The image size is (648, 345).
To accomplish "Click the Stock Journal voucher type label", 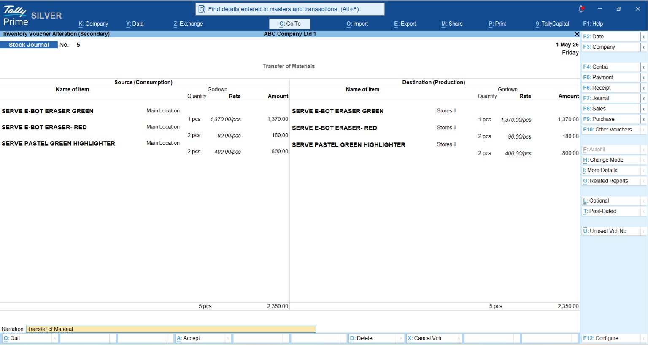I will click(29, 45).
